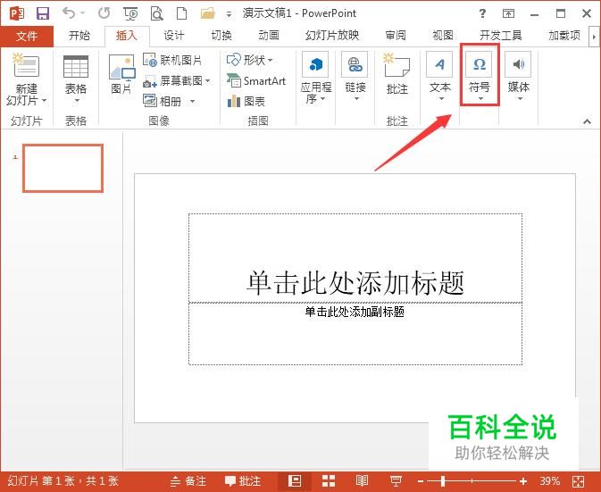
Task: Start Slide Show from status bar icon
Action: (396, 481)
